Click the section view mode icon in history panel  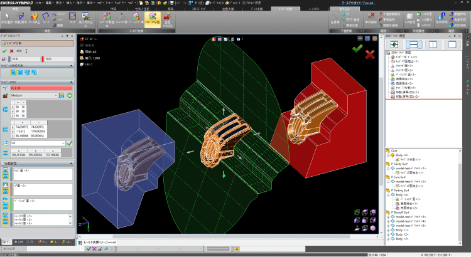[394, 45]
